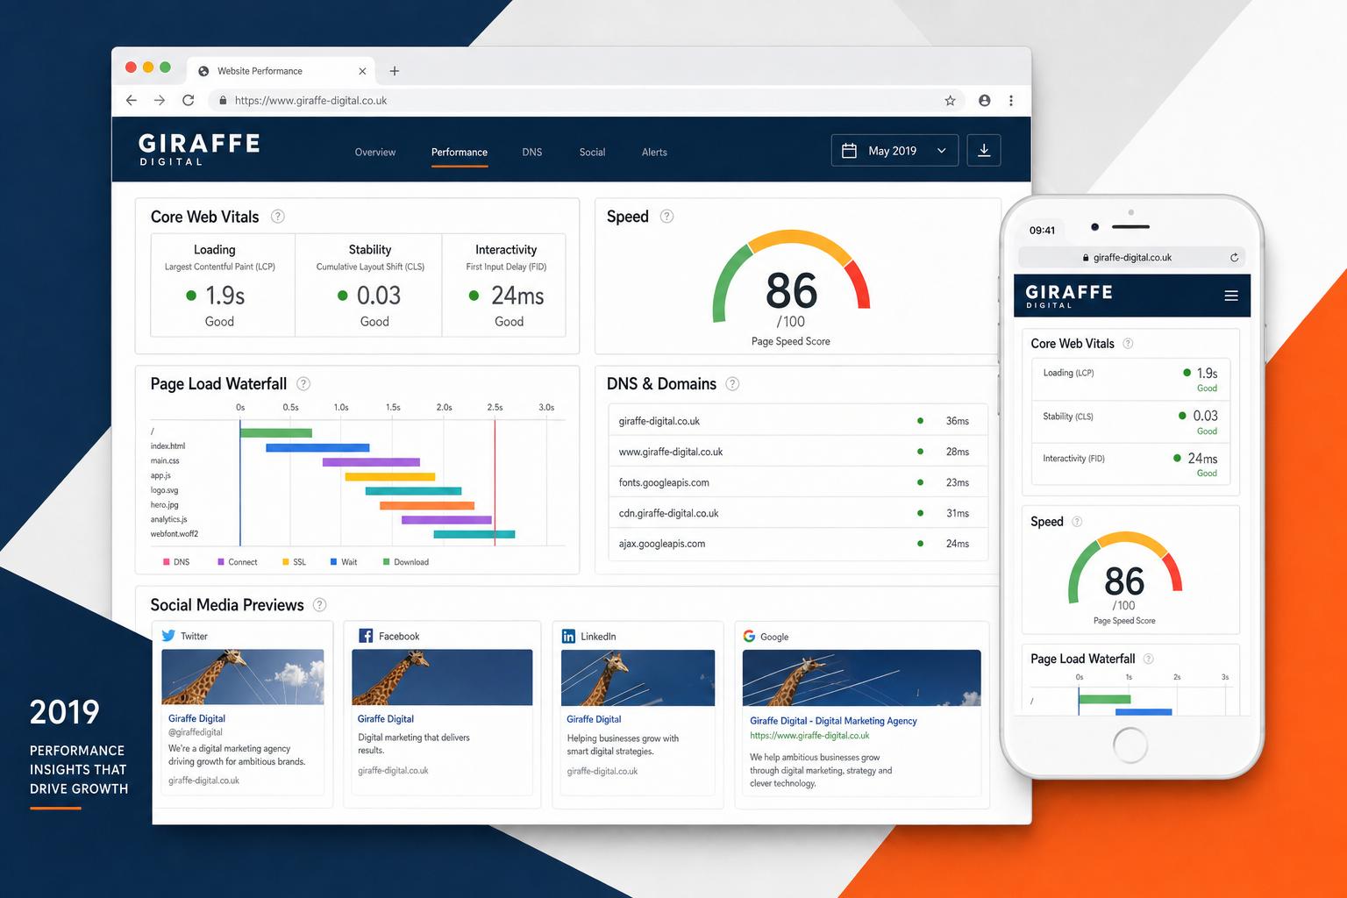Screen dimensions: 1347x898
Task: Open the Social Media Previews help icon
Action: pos(320,605)
